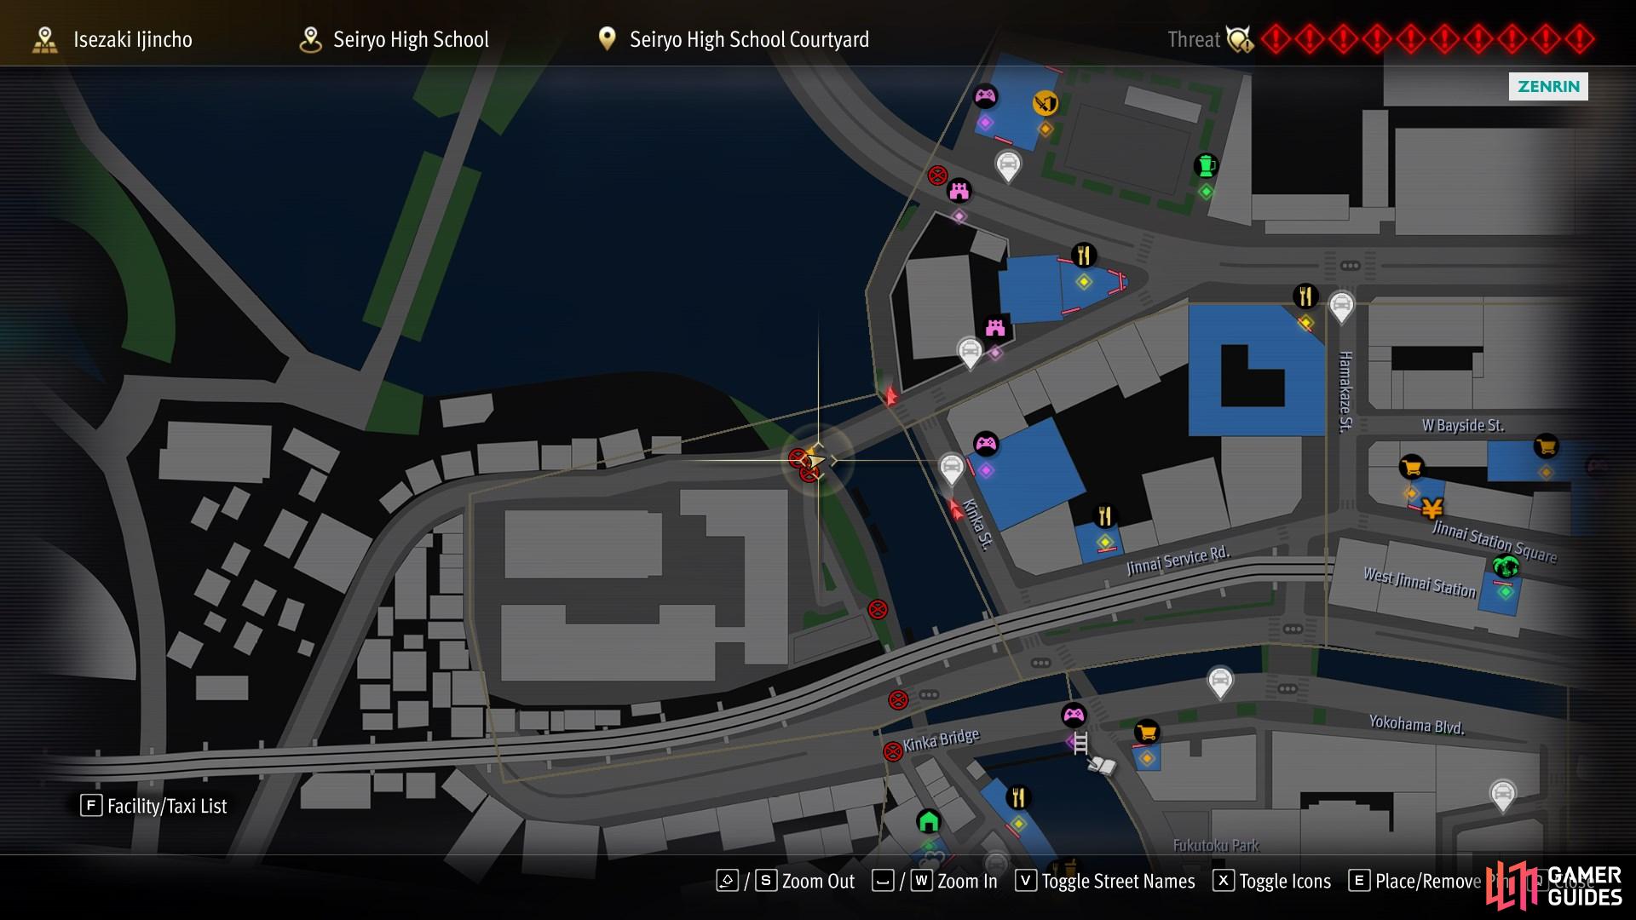Click the gamepad icon on the large blue building
The height and width of the screenshot is (920, 1636).
click(986, 444)
